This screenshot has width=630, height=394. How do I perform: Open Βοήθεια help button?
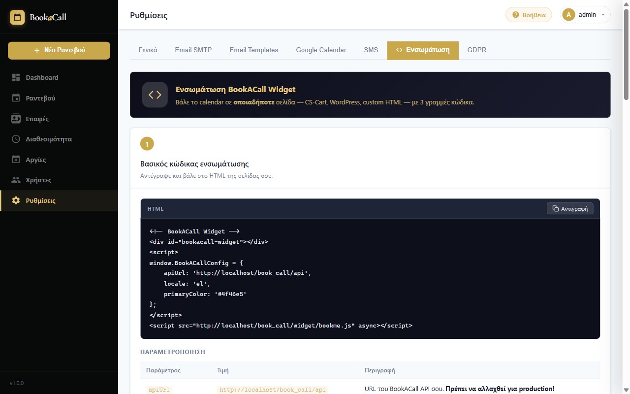pyautogui.click(x=529, y=15)
